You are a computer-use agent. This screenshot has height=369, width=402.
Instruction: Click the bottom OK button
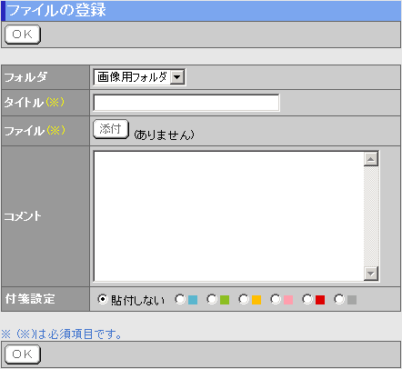click(x=23, y=354)
